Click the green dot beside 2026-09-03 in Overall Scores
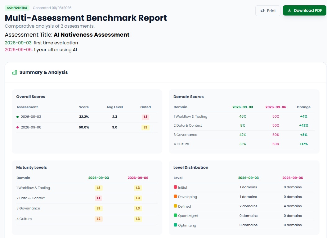327x238 pixels. pyautogui.click(x=17, y=117)
